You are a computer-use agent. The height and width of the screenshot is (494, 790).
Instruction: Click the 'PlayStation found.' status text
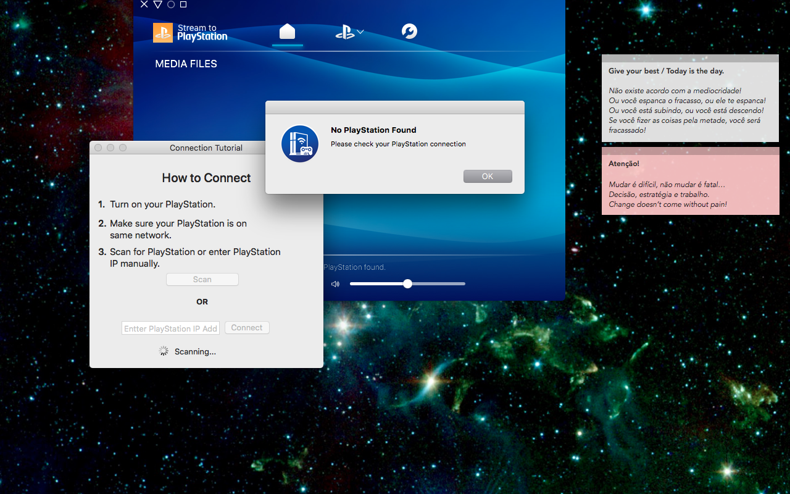pos(354,267)
